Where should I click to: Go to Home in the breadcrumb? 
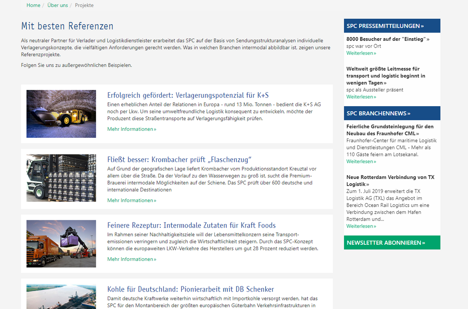click(x=33, y=5)
